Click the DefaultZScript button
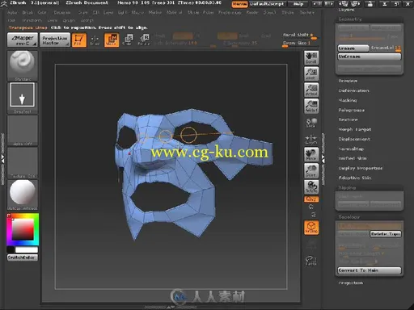414x310 pixels. pos(267,4)
